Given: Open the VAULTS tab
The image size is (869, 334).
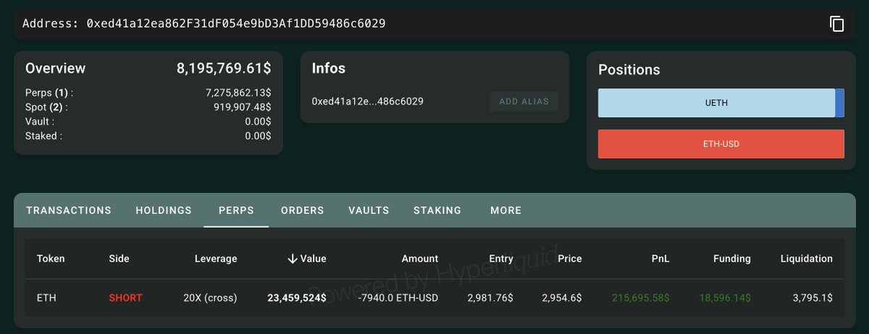Looking at the screenshot, I should click(x=369, y=210).
